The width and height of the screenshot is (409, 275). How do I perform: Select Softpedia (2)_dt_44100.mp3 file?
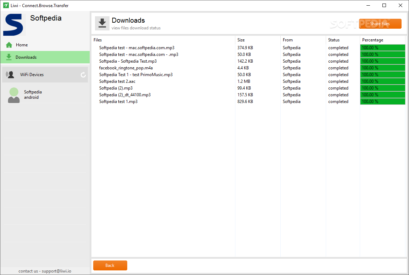click(125, 95)
